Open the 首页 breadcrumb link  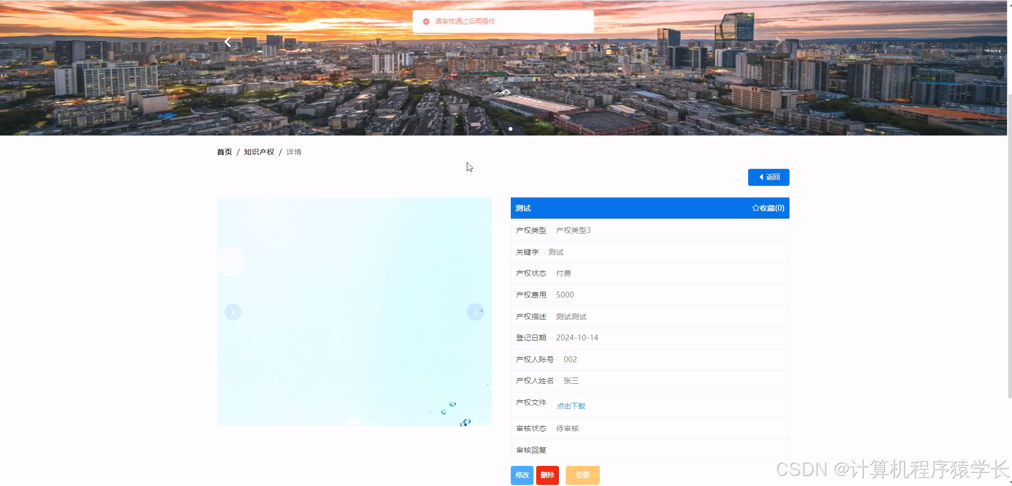(x=224, y=152)
